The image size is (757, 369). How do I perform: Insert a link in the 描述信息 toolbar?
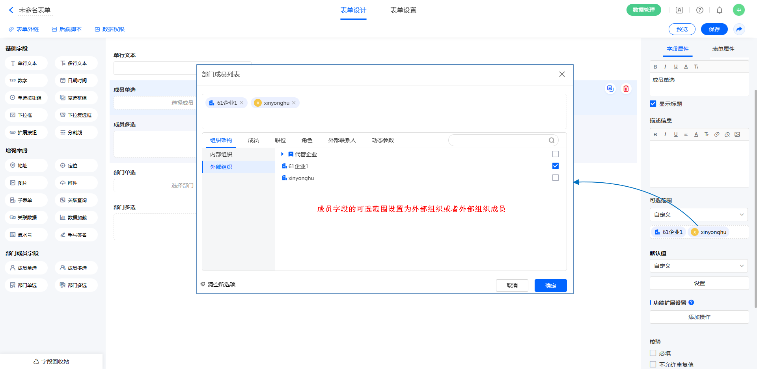pos(717,134)
